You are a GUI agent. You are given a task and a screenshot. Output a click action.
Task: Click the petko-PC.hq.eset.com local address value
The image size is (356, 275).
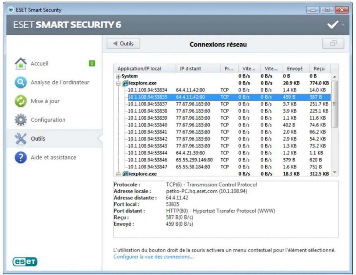pos(207,191)
